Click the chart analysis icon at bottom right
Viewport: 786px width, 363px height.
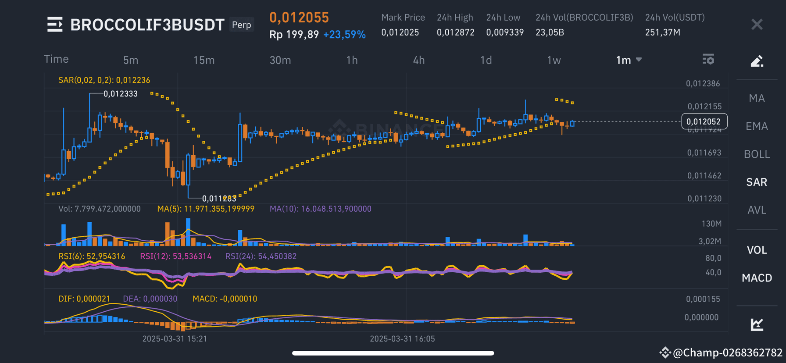(757, 324)
